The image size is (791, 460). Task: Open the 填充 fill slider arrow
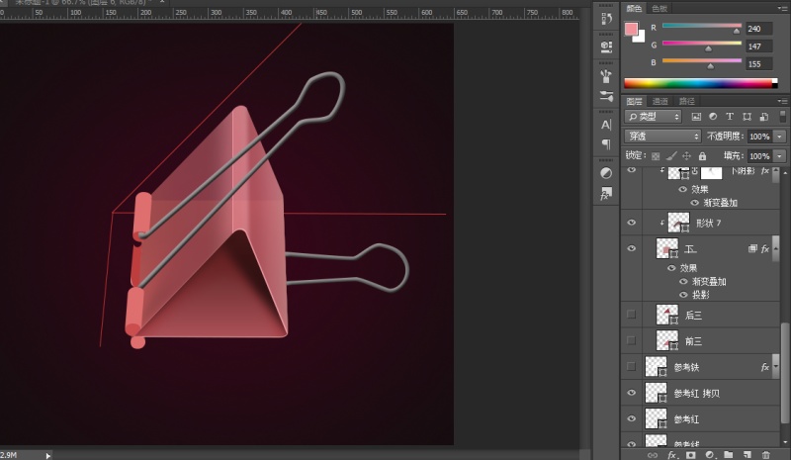780,156
